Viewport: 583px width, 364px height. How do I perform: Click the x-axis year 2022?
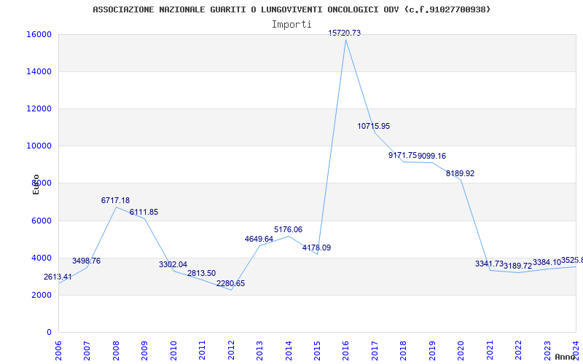[x=518, y=350]
